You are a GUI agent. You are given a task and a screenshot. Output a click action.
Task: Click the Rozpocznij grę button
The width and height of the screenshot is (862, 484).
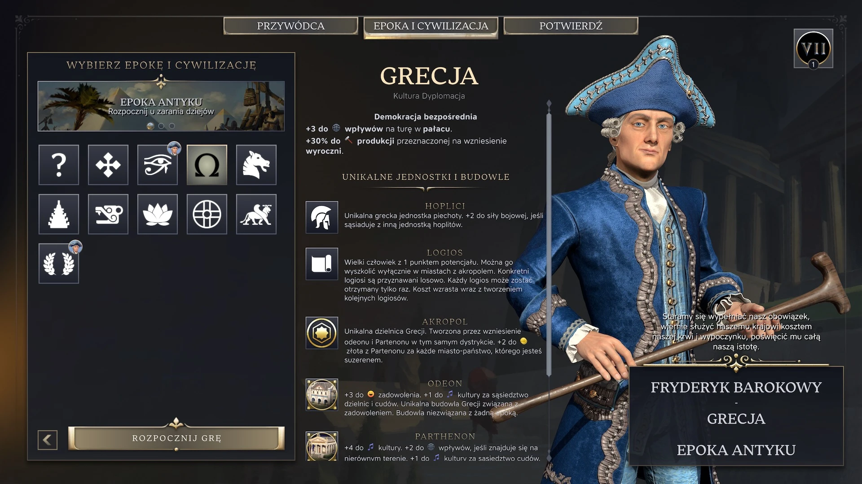pyautogui.click(x=176, y=438)
